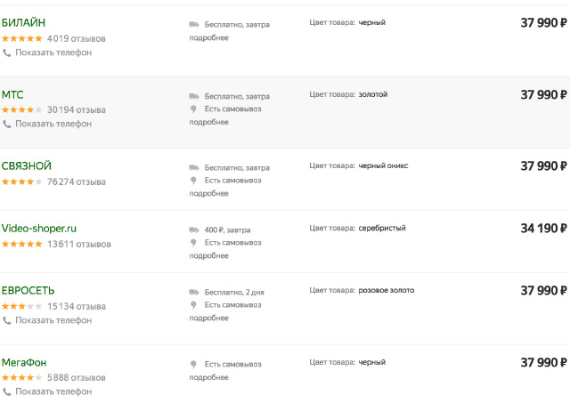570x411 pixels.
Task: Open the Video-shoper.ru store link
Action: (x=39, y=229)
